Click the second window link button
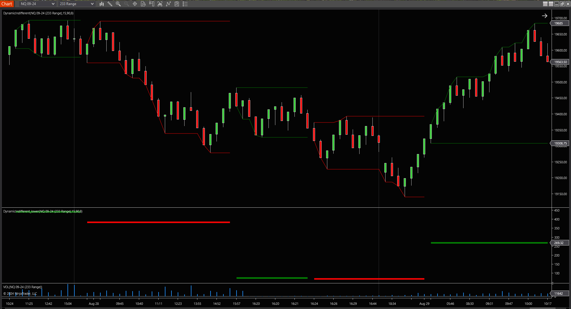 pyautogui.click(x=551, y=4)
